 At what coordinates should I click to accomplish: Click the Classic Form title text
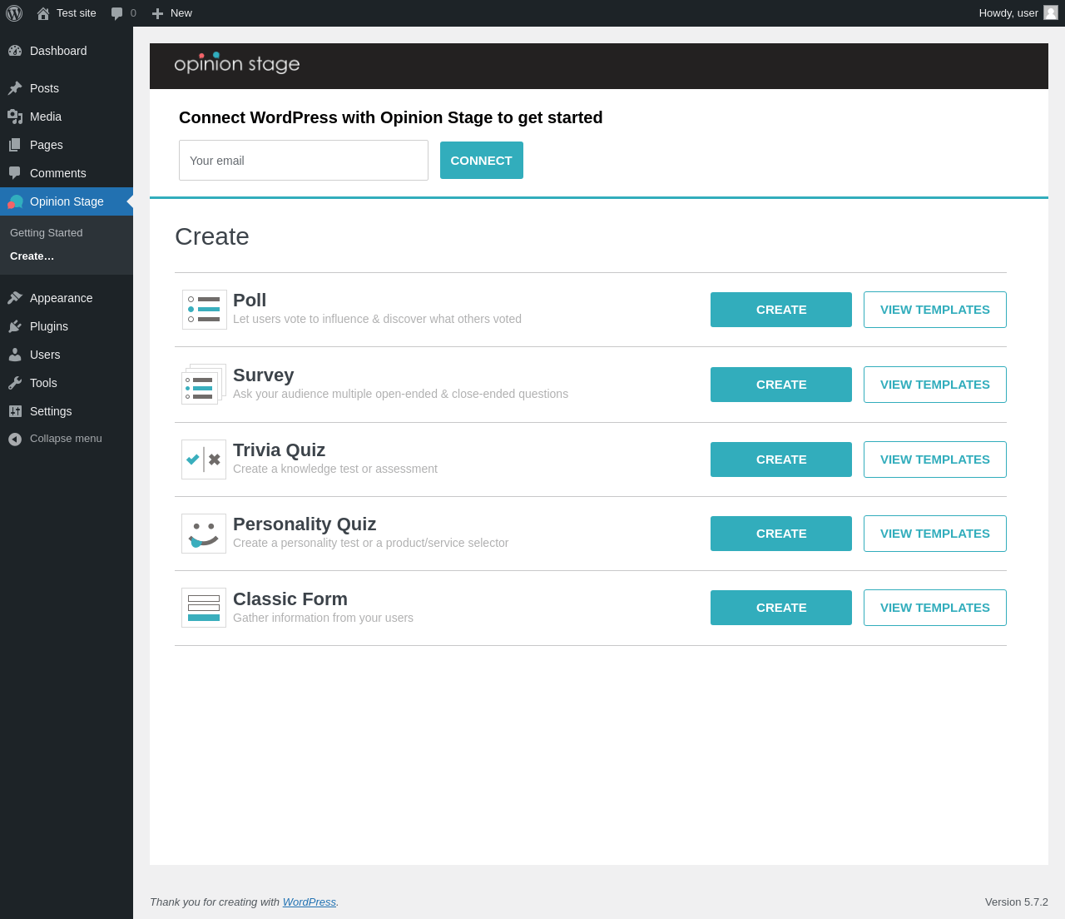[290, 599]
